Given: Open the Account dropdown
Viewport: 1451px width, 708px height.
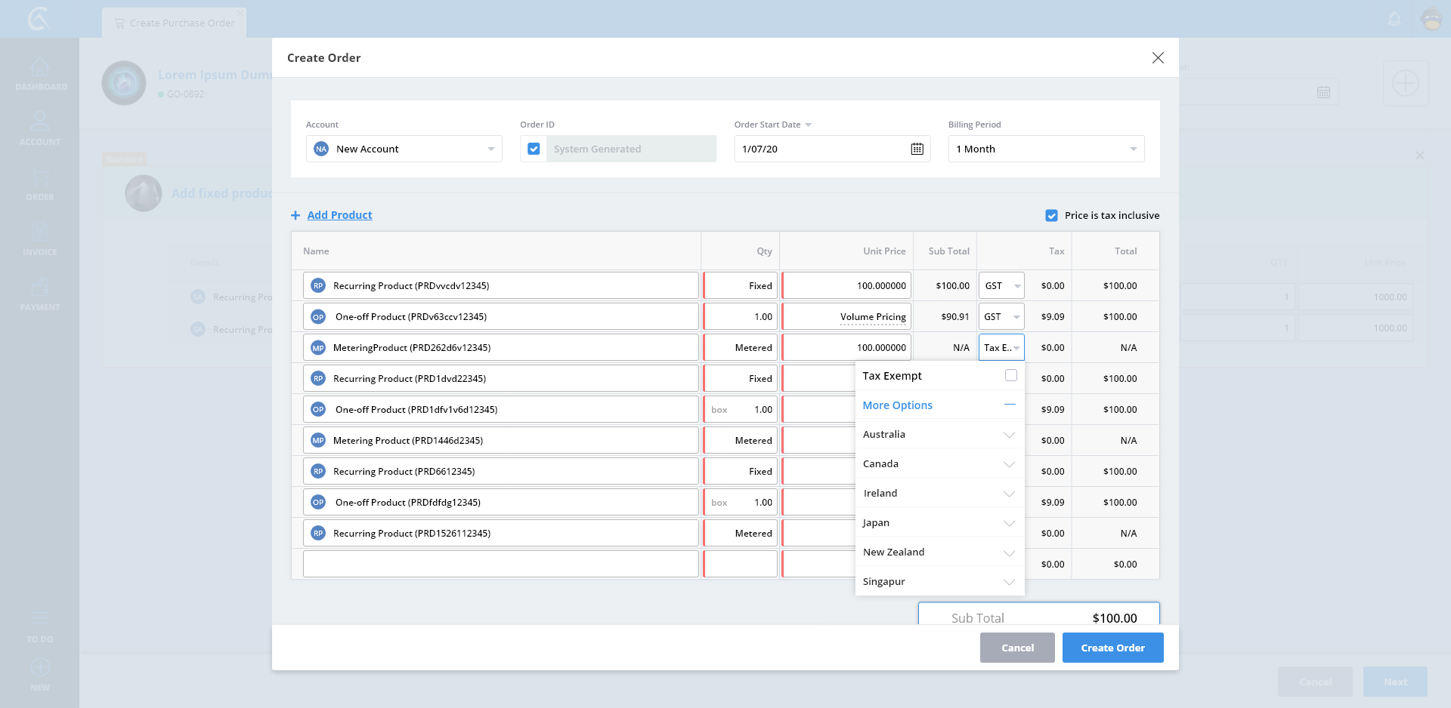Looking at the screenshot, I should (404, 149).
